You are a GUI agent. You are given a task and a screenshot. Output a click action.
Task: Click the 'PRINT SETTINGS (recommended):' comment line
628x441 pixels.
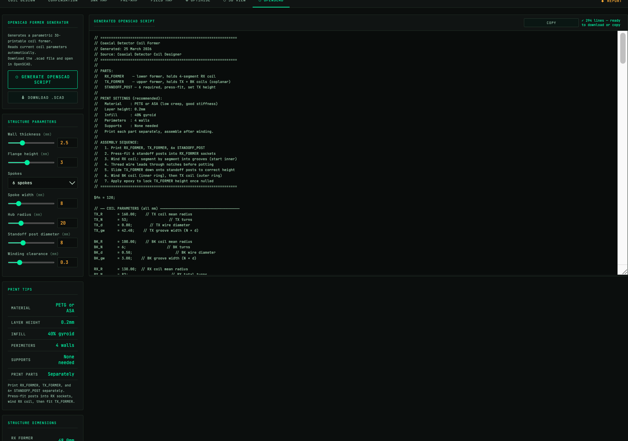(x=128, y=99)
